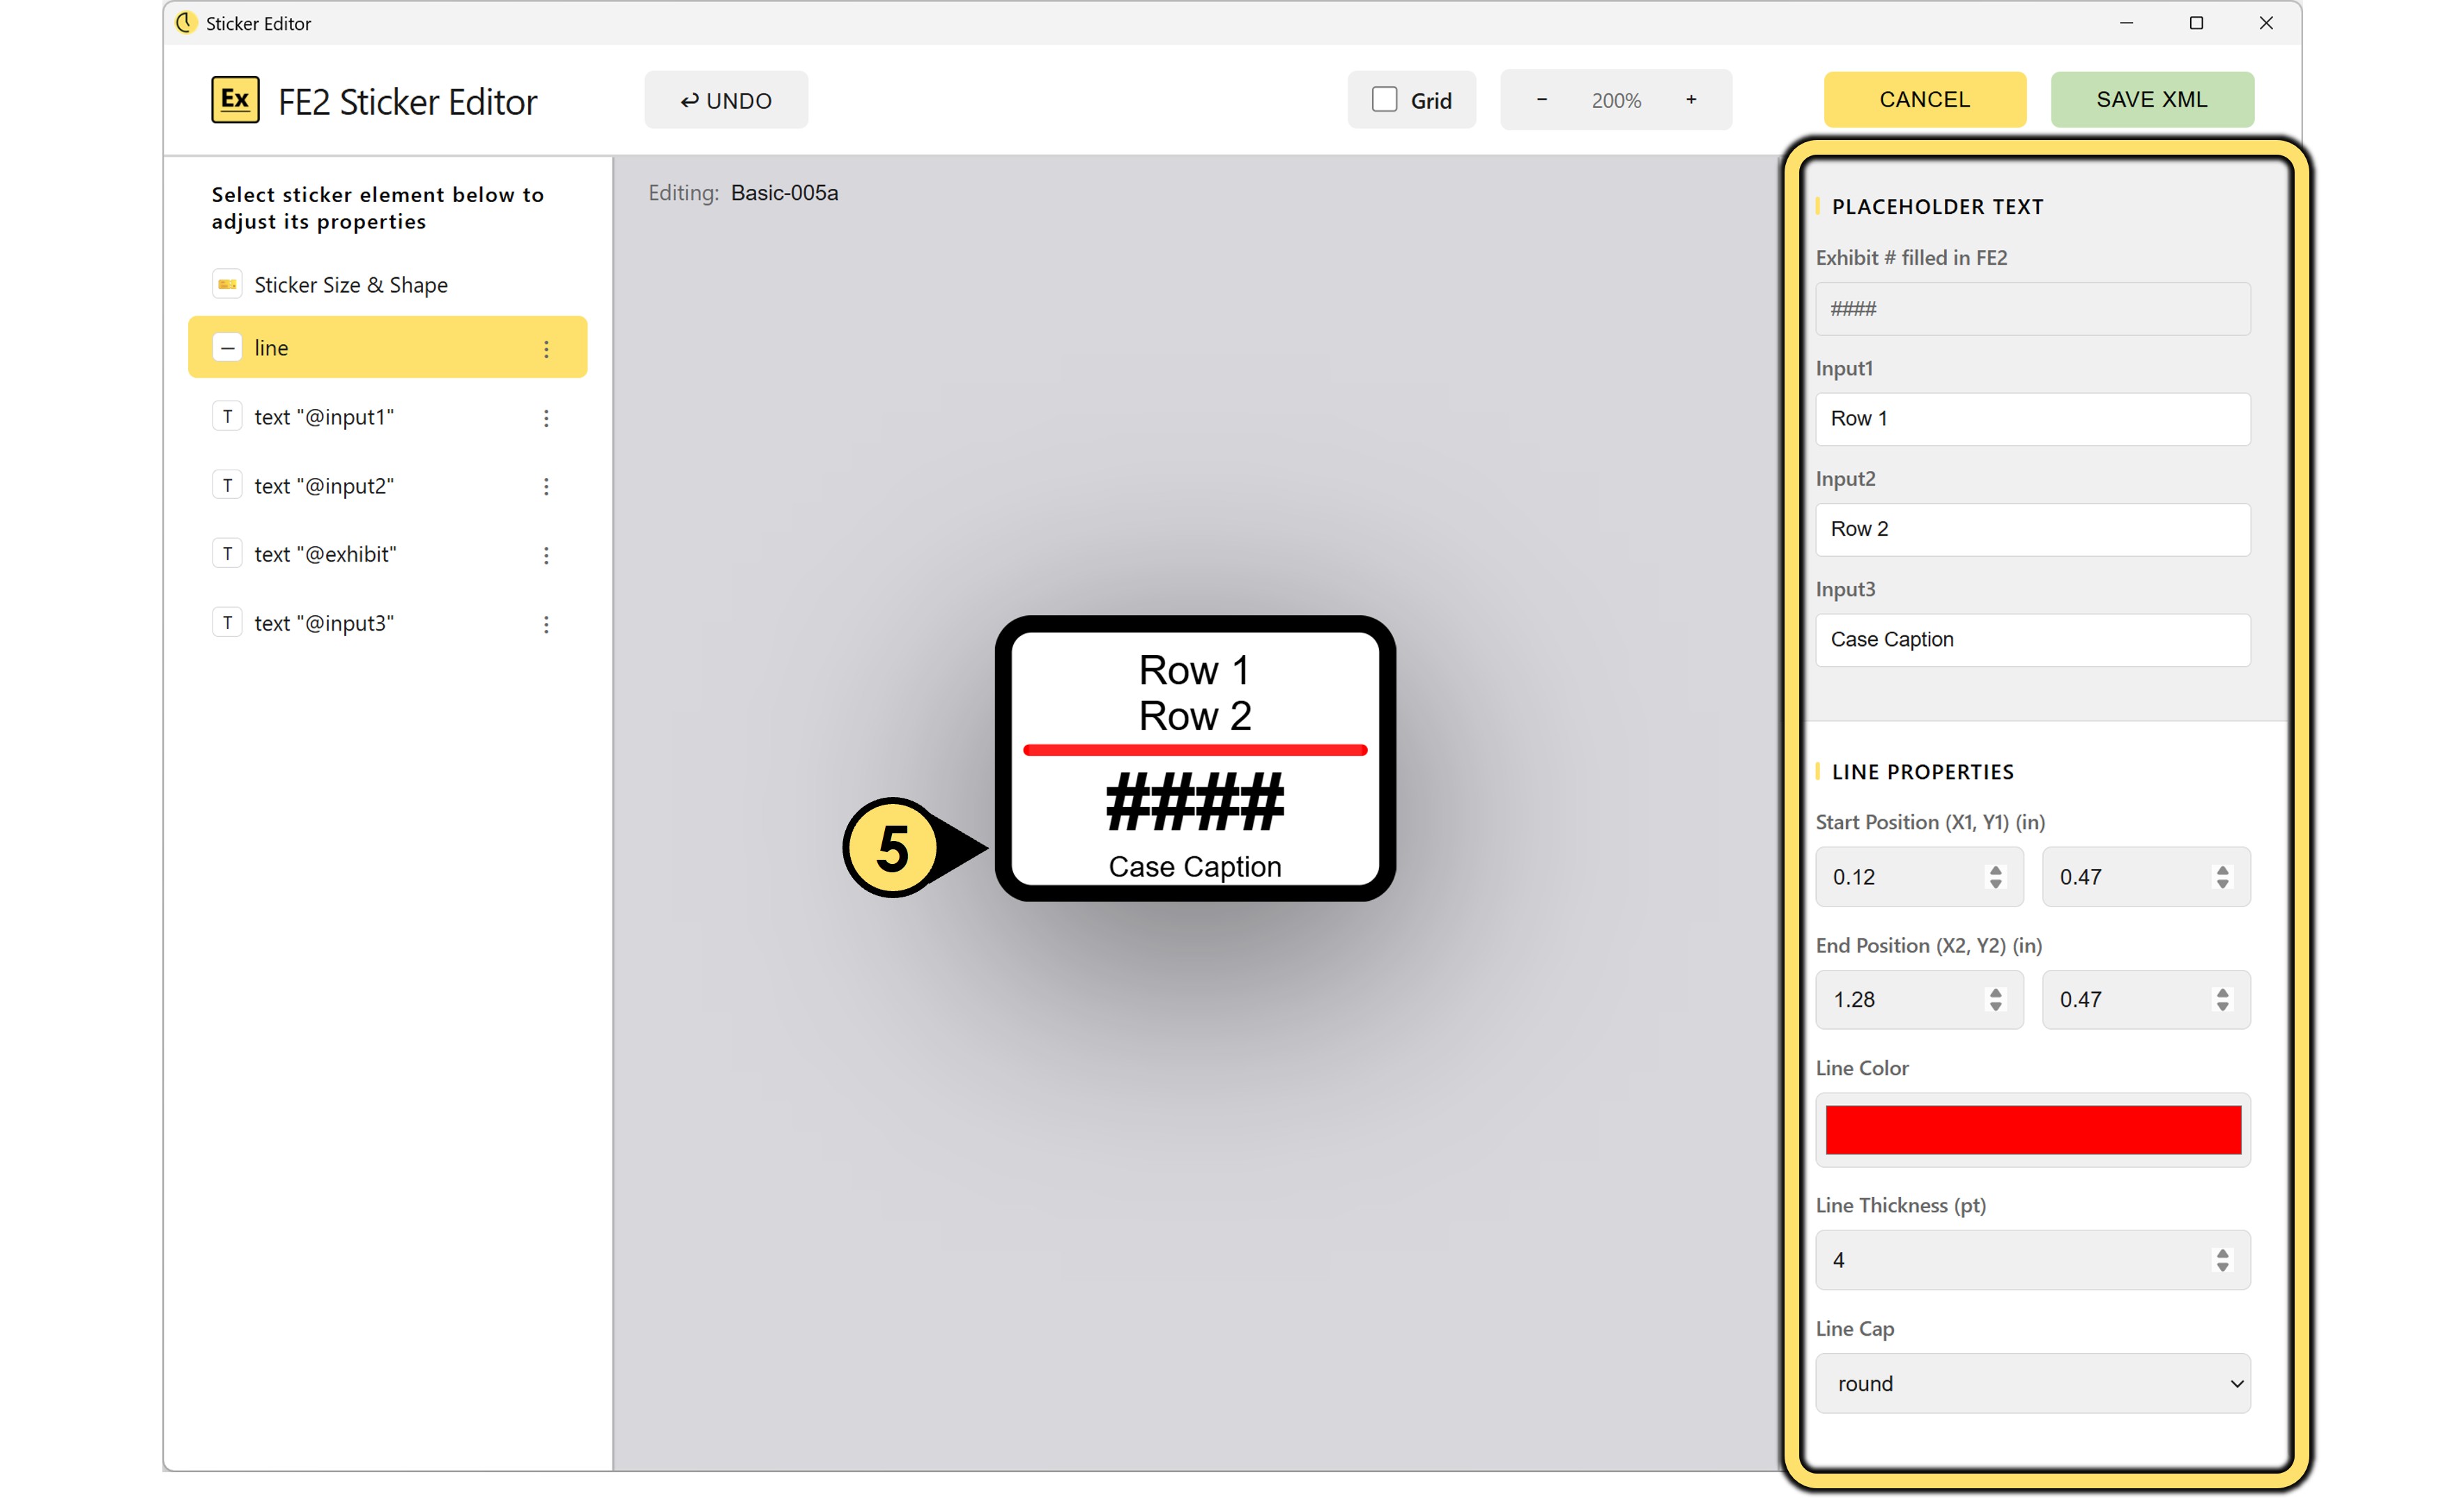Adjust the Line Thickness stepper arrows

click(2222, 1260)
